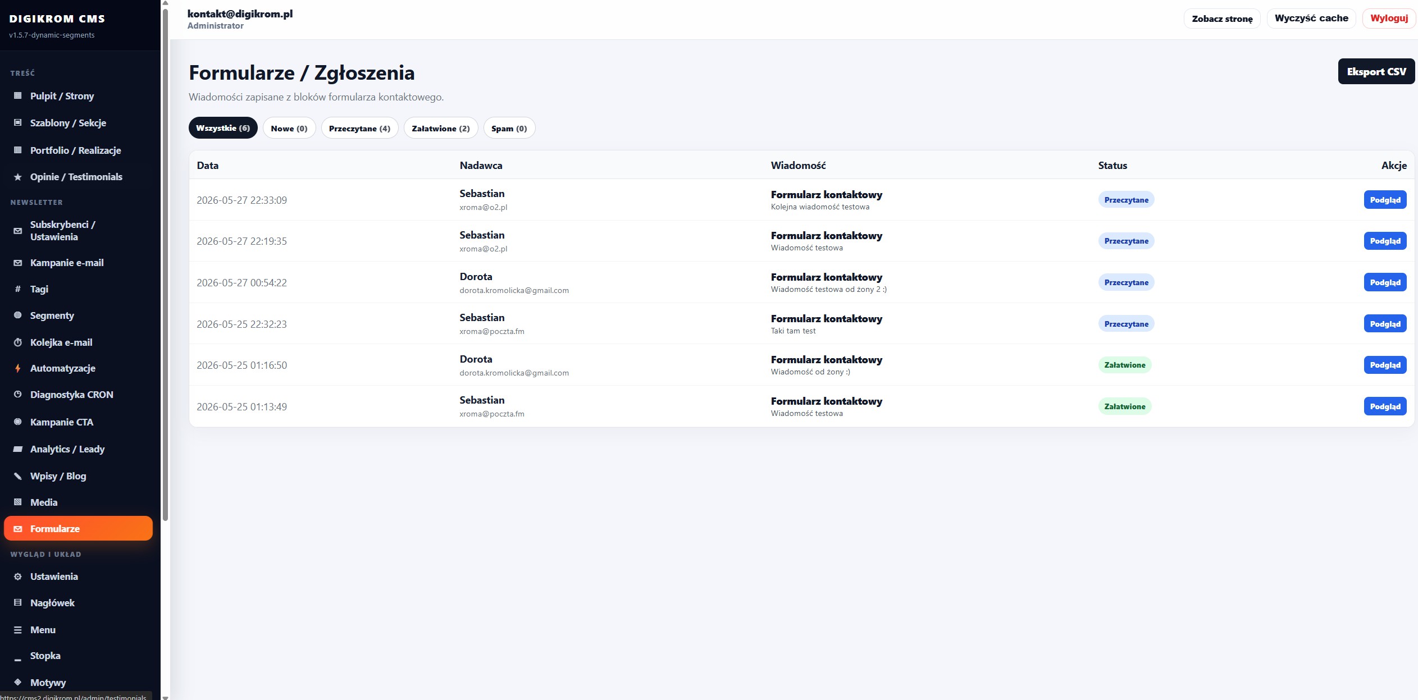Filter by Przeczytane (4) tab
Image resolution: width=1418 pixels, height=700 pixels.
click(359, 128)
